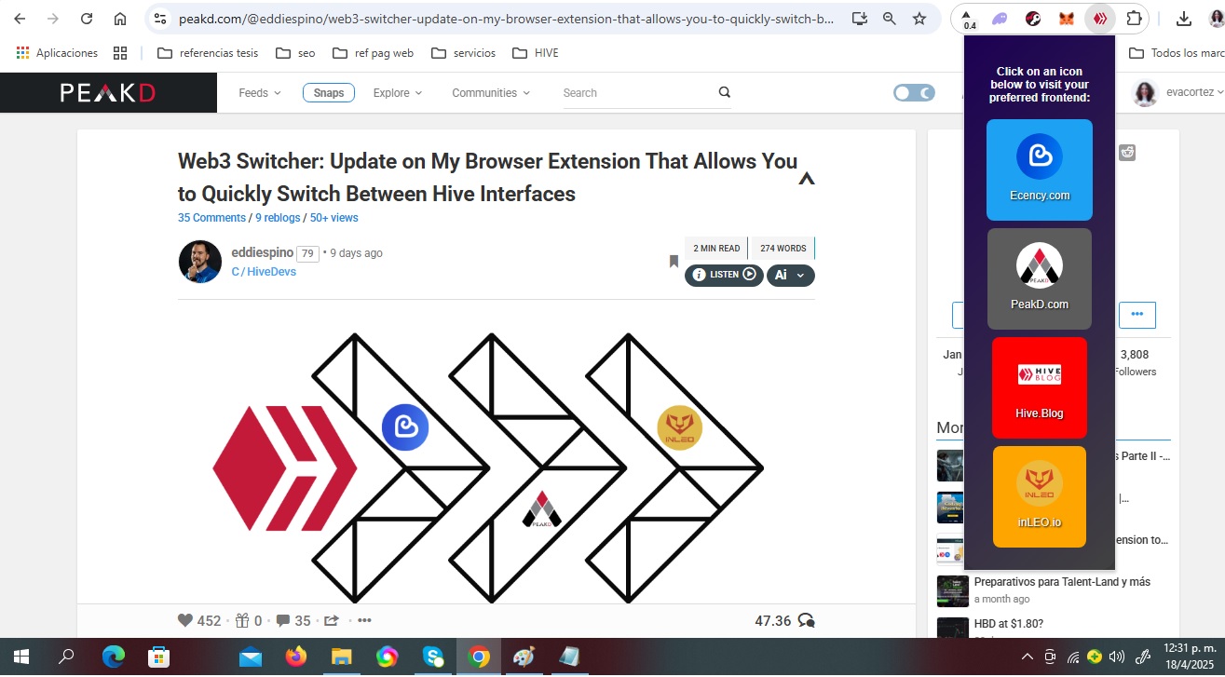Image resolution: width=1225 pixels, height=677 pixels.
Task: Open File Explorer from the taskbar
Action: (x=341, y=657)
